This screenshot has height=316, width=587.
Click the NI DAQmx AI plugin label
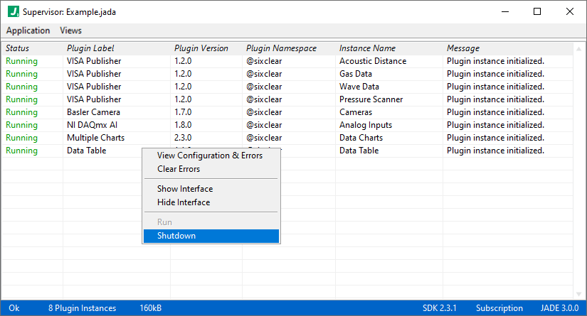point(92,125)
